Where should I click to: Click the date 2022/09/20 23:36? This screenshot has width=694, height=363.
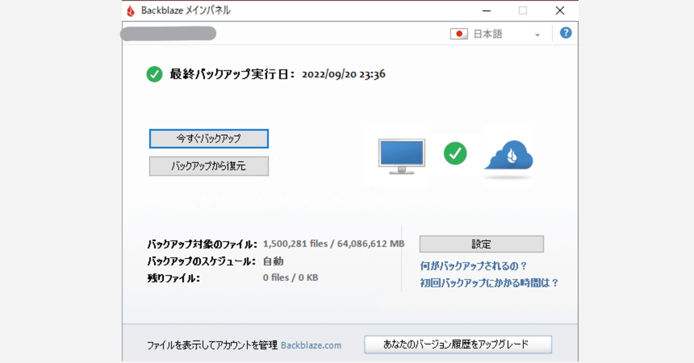click(344, 74)
